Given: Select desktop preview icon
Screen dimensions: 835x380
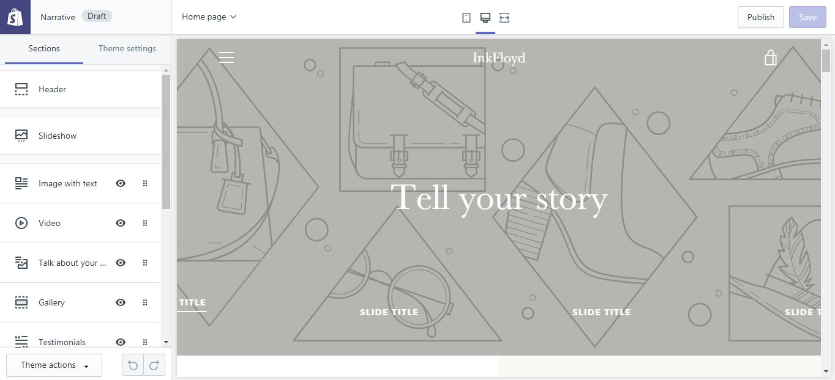Looking at the screenshot, I should [485, 18].
